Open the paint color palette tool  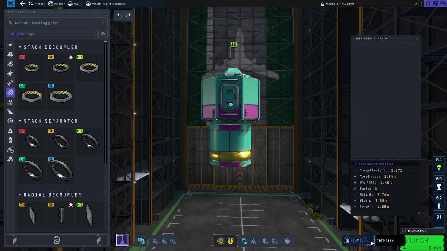click(x=287, y=241)
